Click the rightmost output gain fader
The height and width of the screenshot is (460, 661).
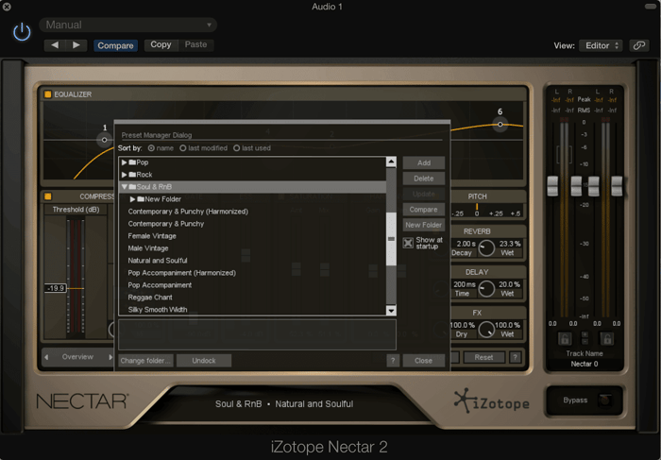click(x=617, y=186)
